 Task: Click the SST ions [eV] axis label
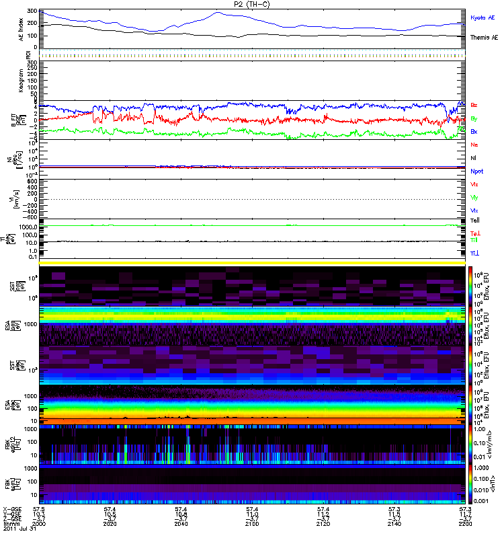tap(17, 285)
